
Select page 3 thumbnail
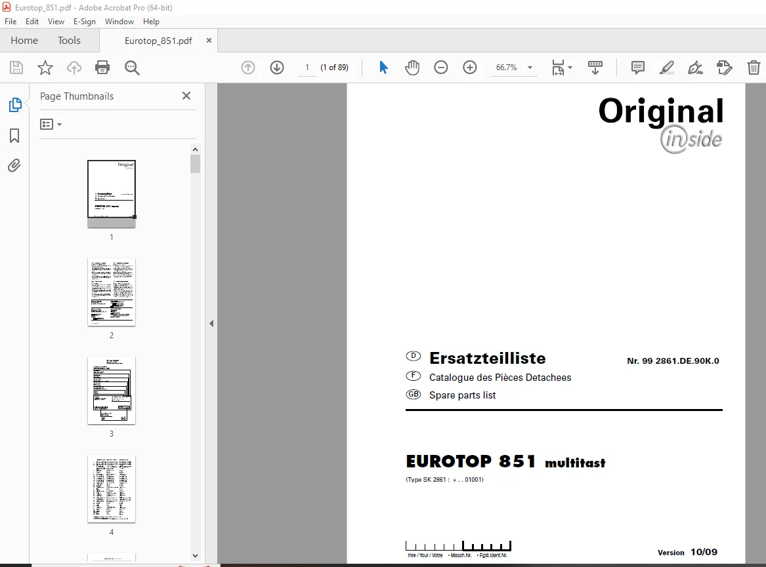[x=112, y=391]
